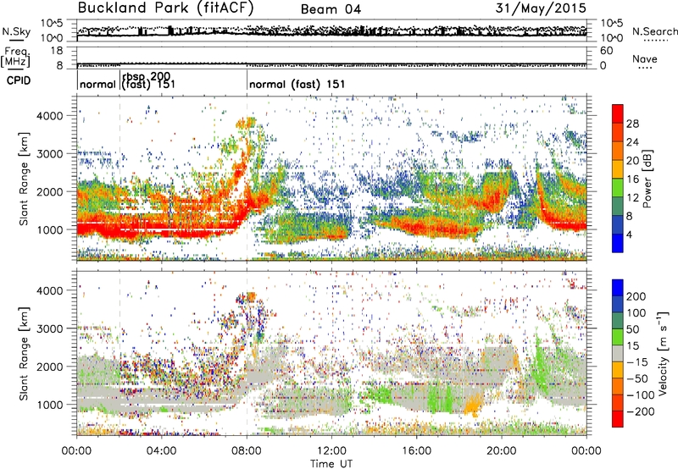Click the '16:00' time axis label
This screenshot has height=469, width=678.
click(416, 451)
